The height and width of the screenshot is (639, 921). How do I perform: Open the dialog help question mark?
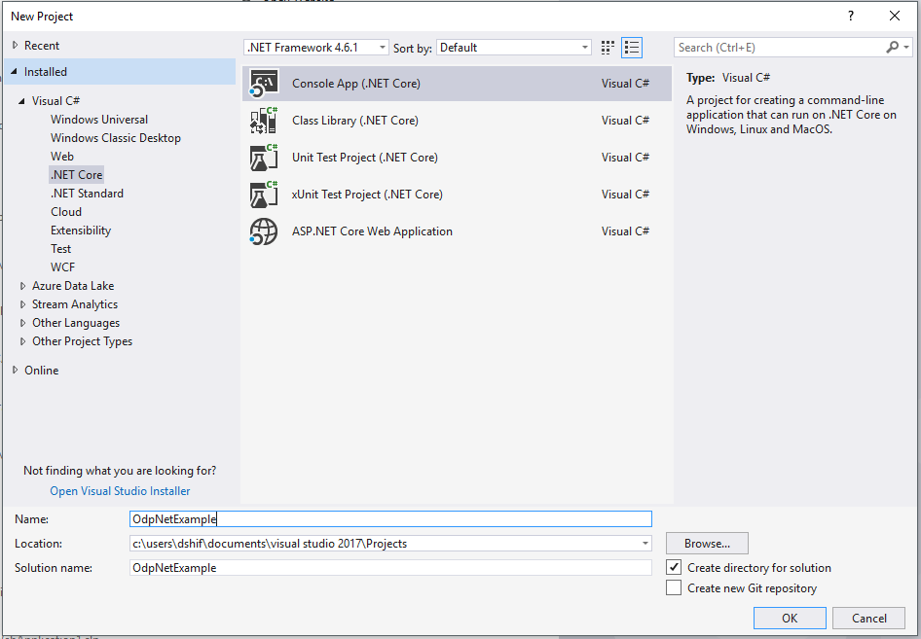click(851, 16)
